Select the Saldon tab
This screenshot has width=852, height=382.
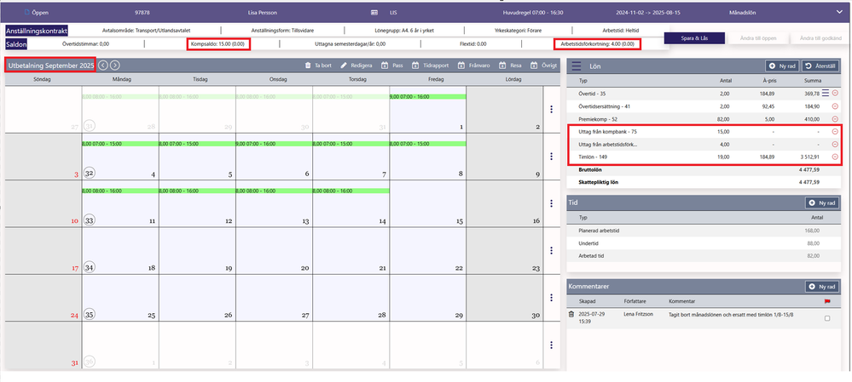[x=16, y=44]
